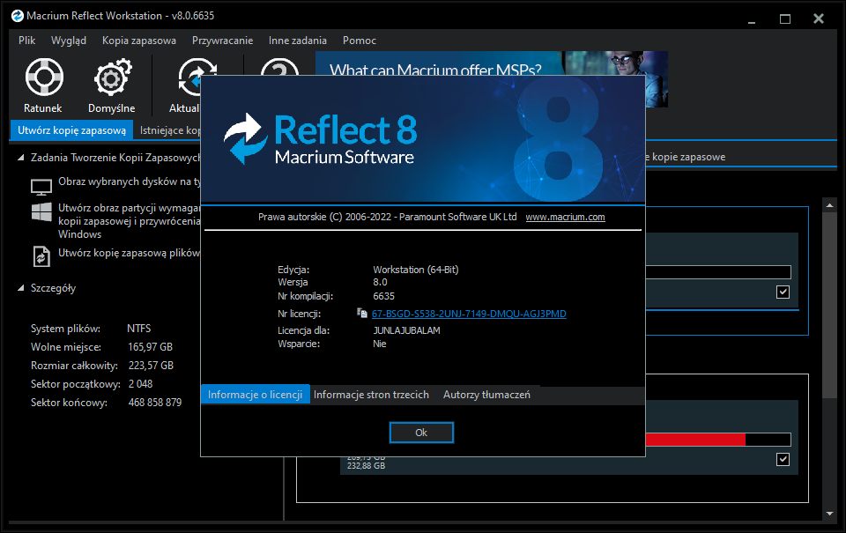Image resolution: width=846 pixels, height=533 pixels.
Task: Copy license key with the copy icon
Action: (x=362, y=313)
